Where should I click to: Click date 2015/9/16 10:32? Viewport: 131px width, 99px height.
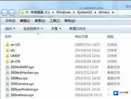(x=88, y=50)
